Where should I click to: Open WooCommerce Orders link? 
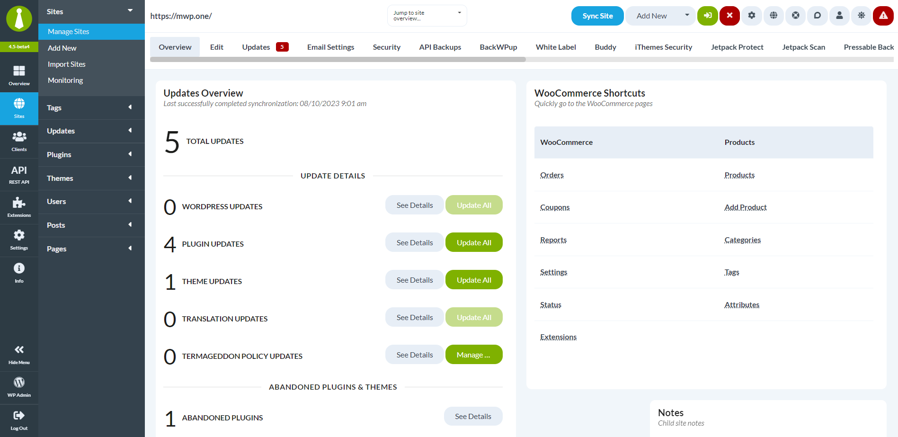click(552, 175)
